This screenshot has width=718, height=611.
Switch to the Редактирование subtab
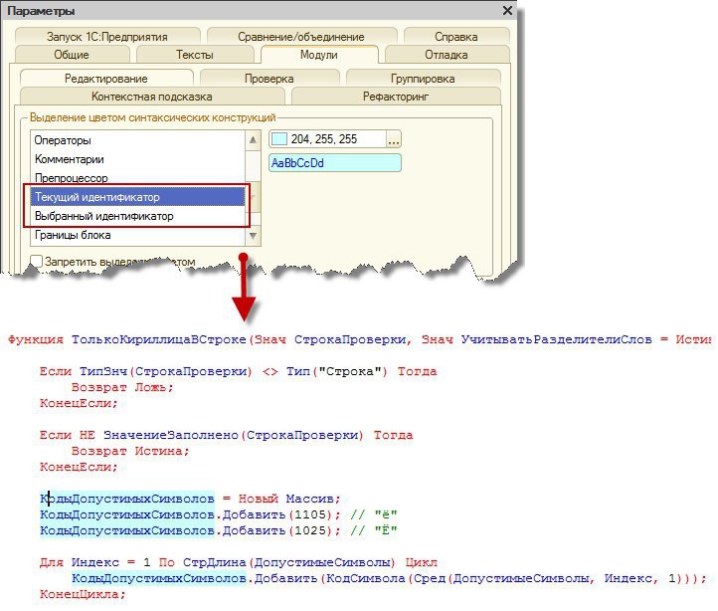tap(106, 79)
